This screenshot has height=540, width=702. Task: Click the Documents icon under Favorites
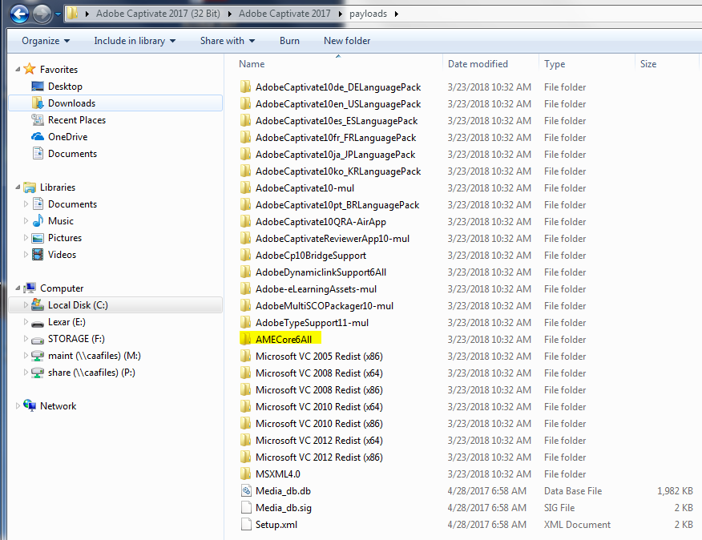pos(38,154)
